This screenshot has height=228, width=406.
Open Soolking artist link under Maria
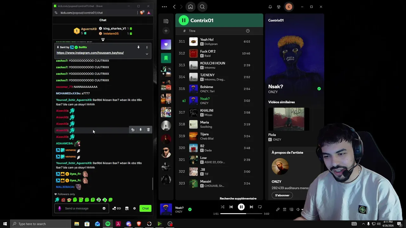(x=206, y=127)
